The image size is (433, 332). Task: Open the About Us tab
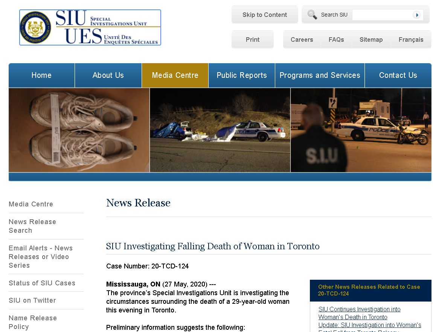pos(108,75)
